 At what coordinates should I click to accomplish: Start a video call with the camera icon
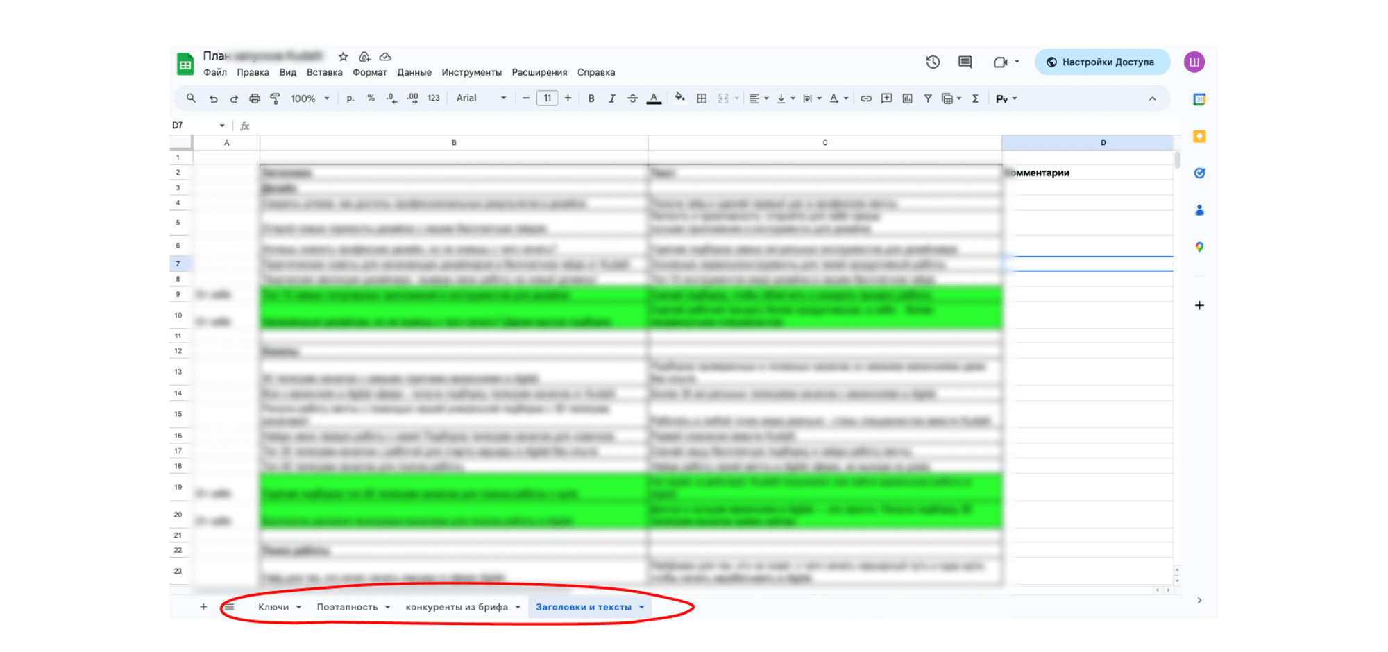click(x=1000, y=62)
